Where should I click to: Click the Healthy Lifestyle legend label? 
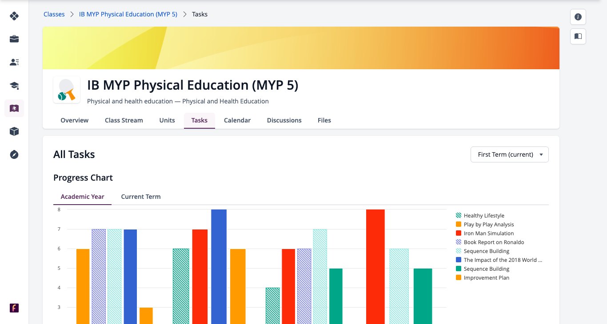pos(484,216)
